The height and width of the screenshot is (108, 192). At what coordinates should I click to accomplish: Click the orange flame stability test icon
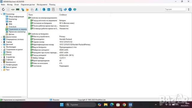[27, 9]
